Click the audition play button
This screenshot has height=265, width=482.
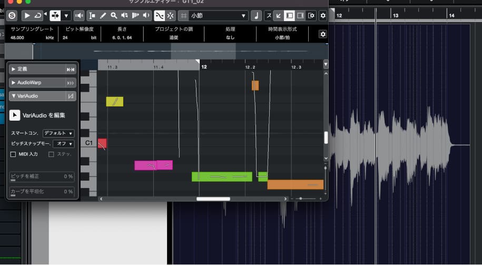pos(27,16)
